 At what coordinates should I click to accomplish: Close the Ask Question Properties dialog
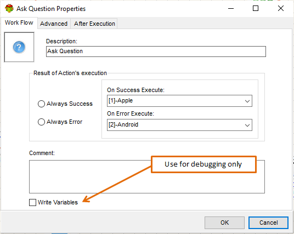click(x=281, y=8)
